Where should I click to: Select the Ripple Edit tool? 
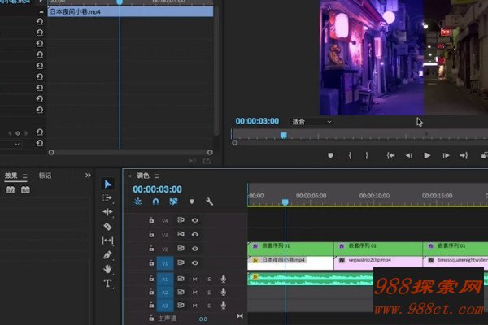pos(107,212)
